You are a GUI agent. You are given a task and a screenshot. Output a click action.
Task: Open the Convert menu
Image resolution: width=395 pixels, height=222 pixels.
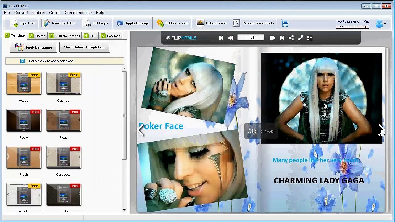[21, 13]
